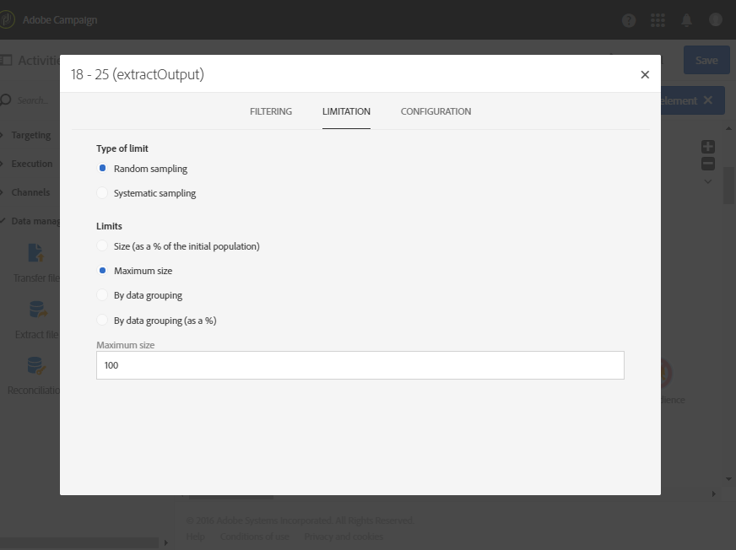Click the up arrow of canvas scrollbar

pyautogui.click(x=728, y=128)
